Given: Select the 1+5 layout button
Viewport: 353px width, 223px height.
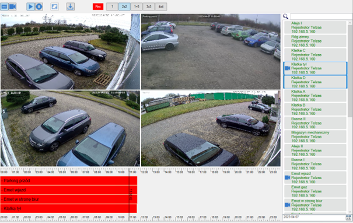Looking at the screenshot, I should (x=137, y=6).
